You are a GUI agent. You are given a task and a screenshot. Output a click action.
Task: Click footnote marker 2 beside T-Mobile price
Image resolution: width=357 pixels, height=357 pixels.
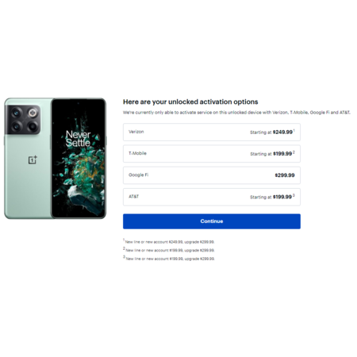pos(294,152)
